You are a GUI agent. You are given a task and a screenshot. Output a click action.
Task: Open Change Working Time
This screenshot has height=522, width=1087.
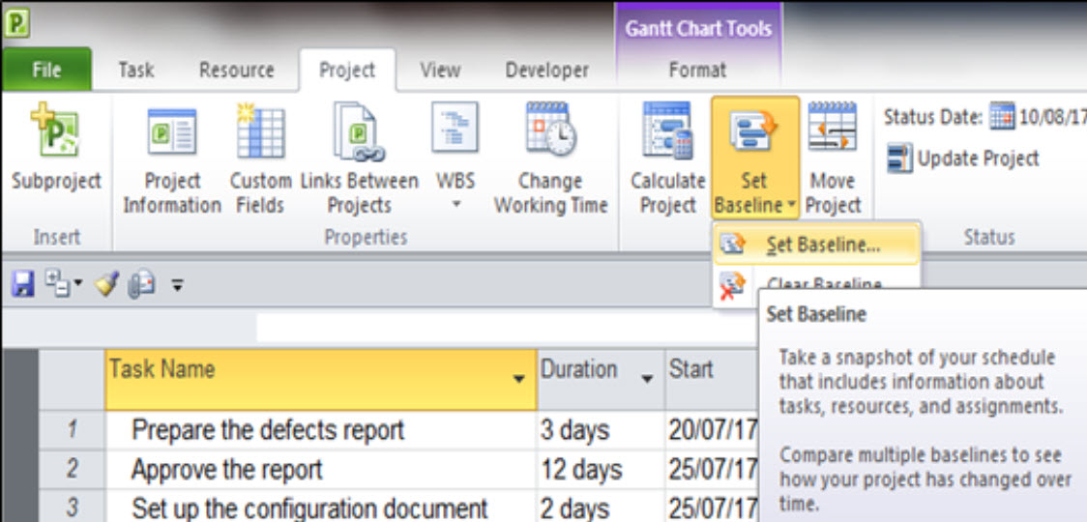(550, 160)
